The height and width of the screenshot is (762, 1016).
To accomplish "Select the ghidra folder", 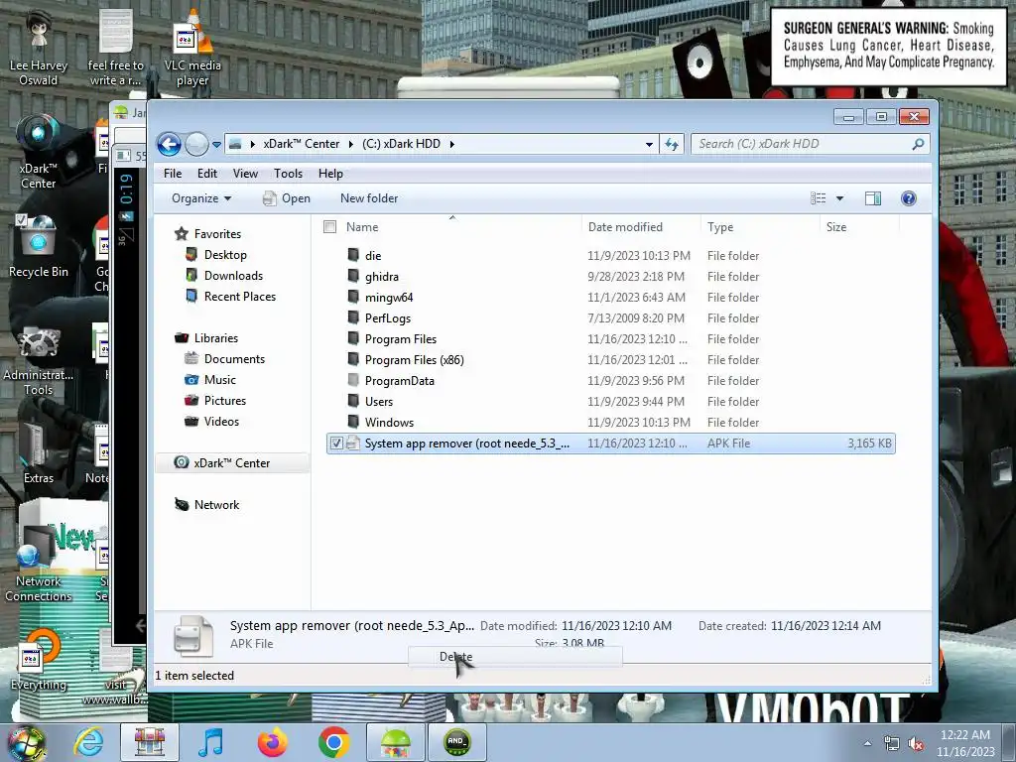I will [381, 277].
